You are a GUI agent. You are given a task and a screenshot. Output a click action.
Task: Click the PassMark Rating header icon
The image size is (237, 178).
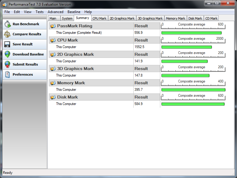point(53,26)
